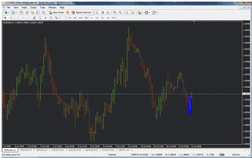The width and height of the screenshot is (252, 158).
Task: Toggle the Terminal window icon
Action: pyautogui.click(x=38, y=13)
